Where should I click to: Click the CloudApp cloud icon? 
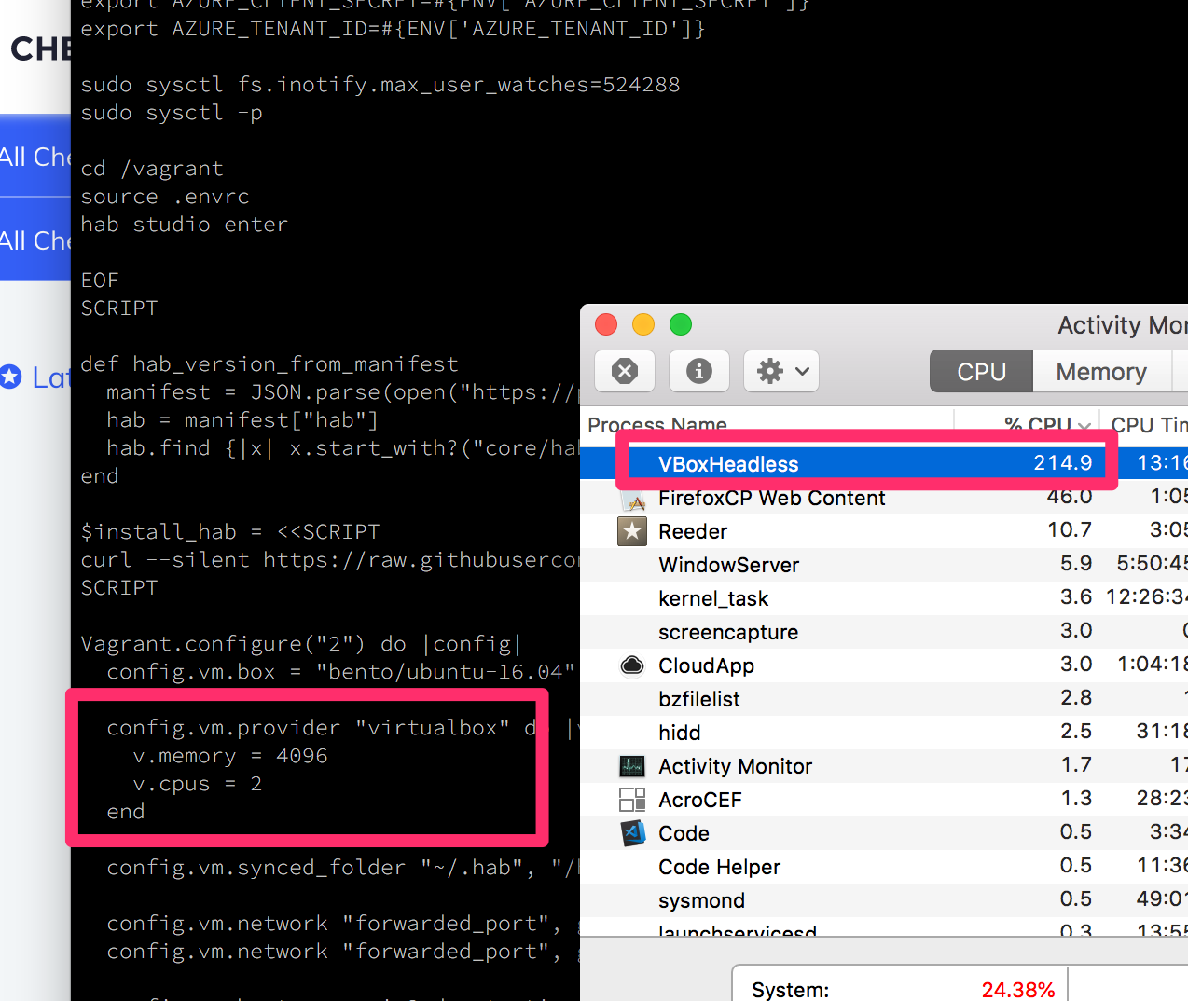pos(632,665)
